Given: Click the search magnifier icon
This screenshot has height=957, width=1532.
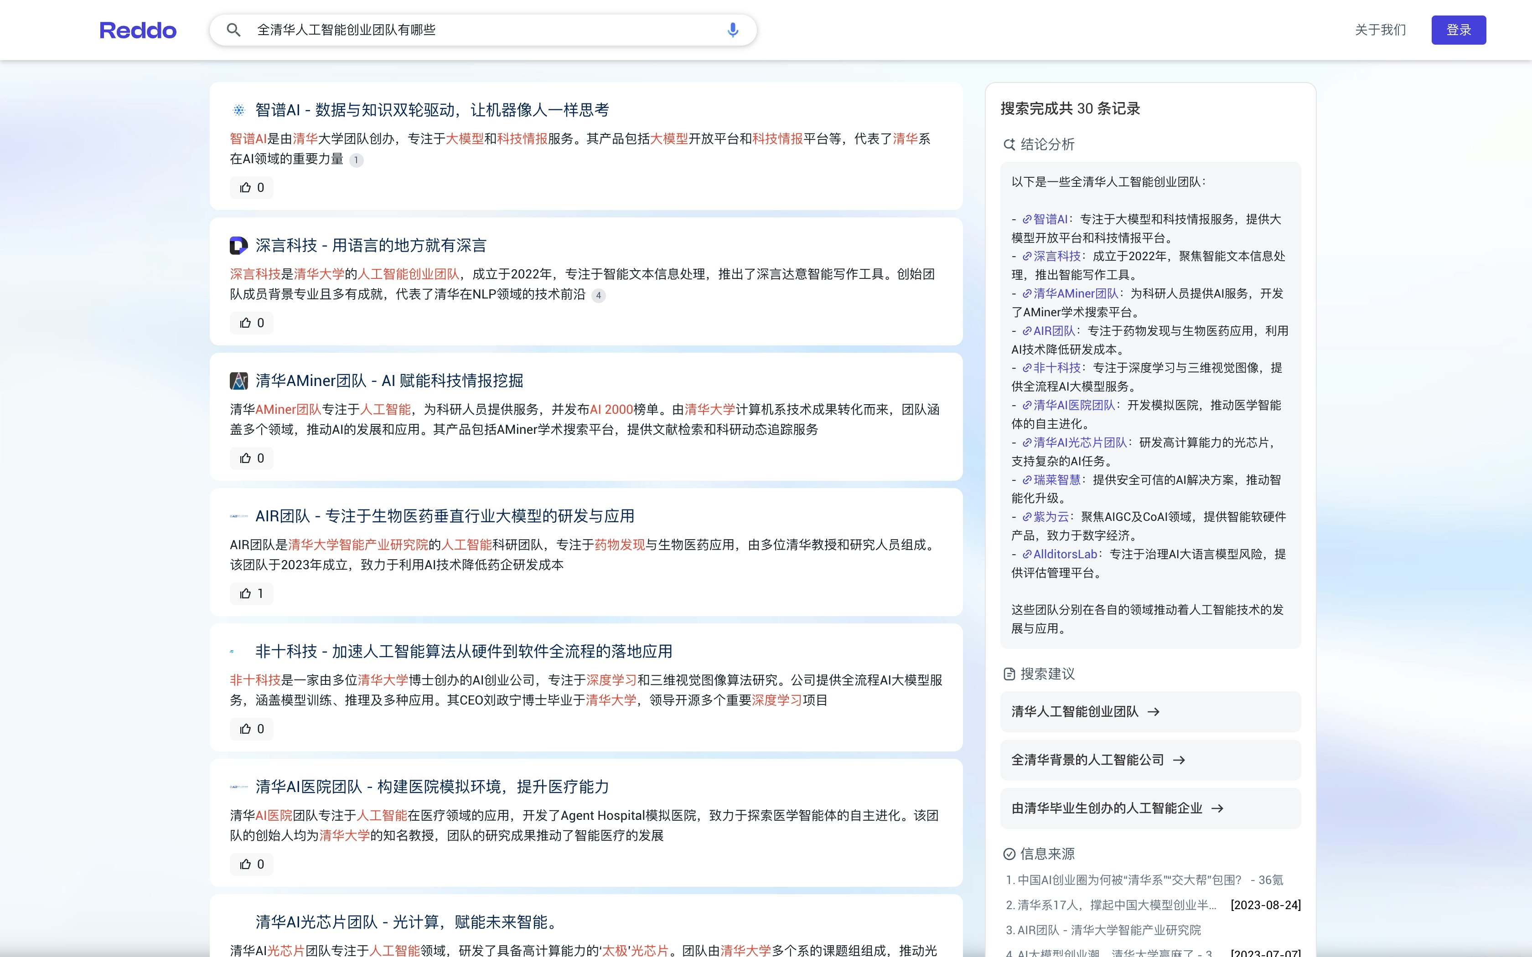Looking at the screenshot, I should pos(233,30).
